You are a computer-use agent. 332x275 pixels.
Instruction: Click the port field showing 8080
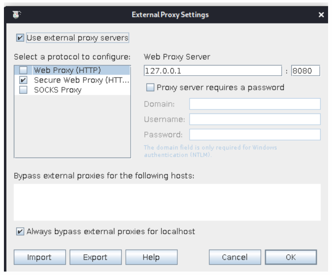pyautogui.click(x=305, y=71)
